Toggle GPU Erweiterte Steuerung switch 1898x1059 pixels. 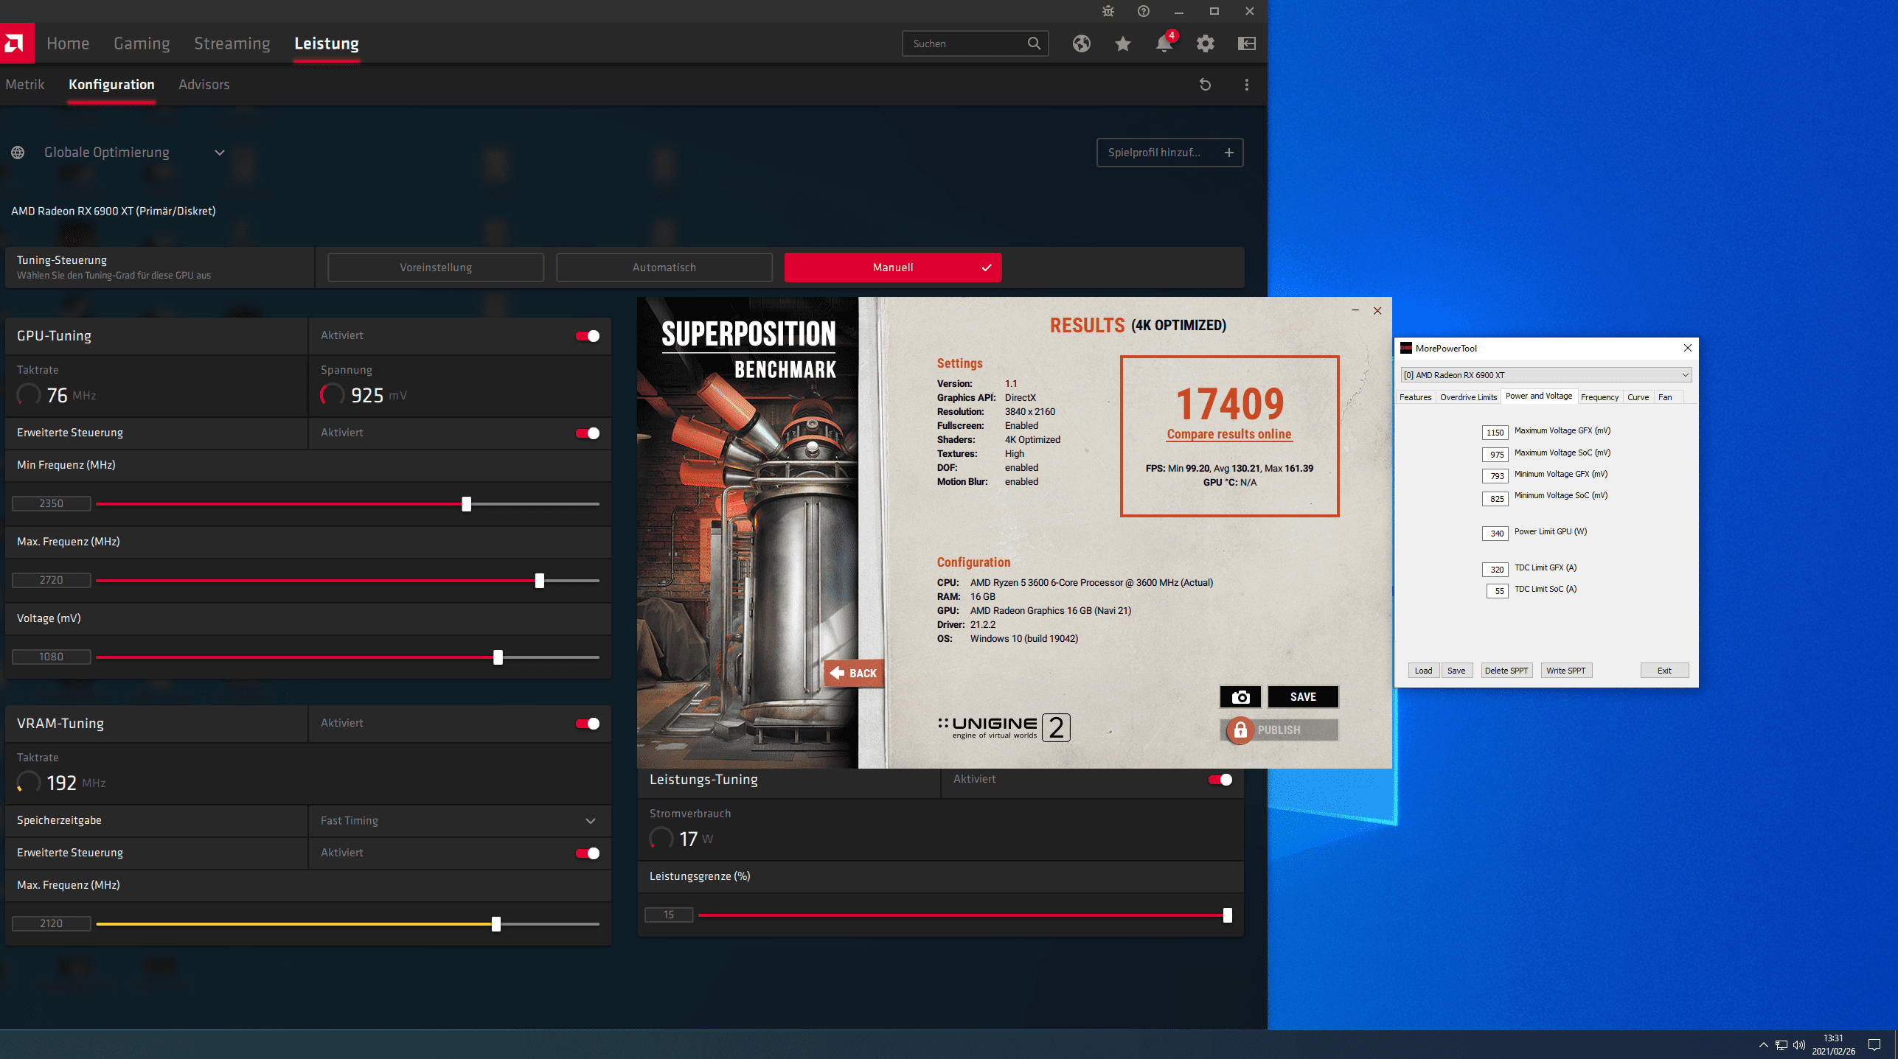588,433
